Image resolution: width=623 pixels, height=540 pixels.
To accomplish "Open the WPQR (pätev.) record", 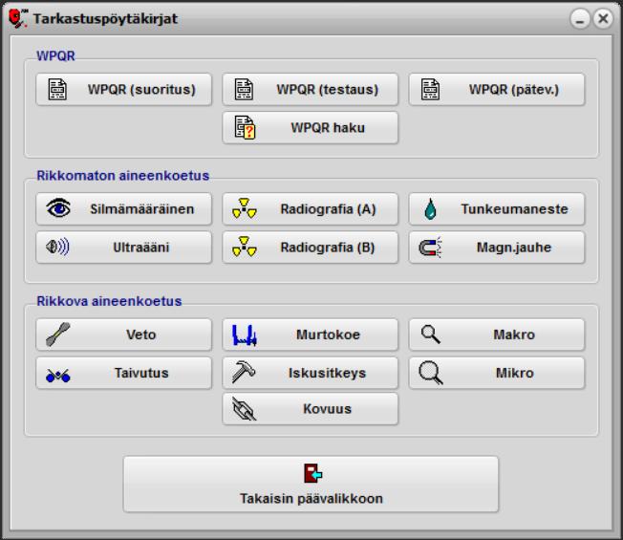I will point(497,90).
